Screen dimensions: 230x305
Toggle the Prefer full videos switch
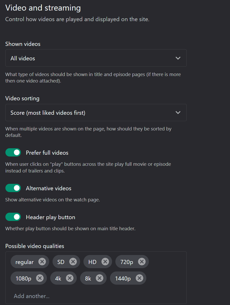[13, 153]
